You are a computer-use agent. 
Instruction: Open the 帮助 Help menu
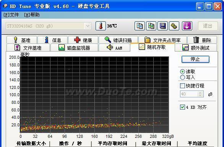(32, 15)
